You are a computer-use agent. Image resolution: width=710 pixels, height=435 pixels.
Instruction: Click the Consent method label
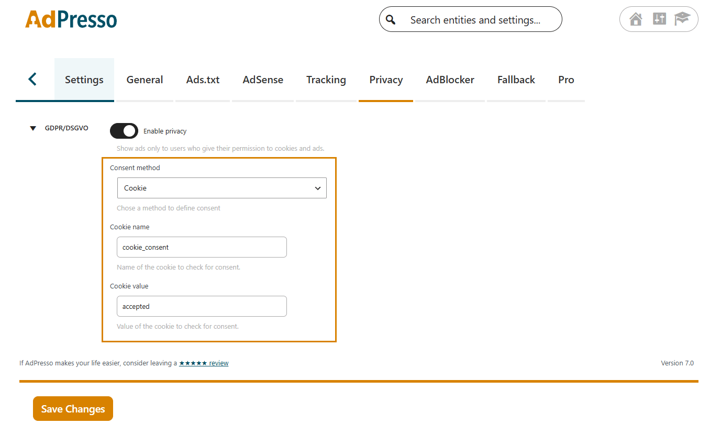(135, 168)
